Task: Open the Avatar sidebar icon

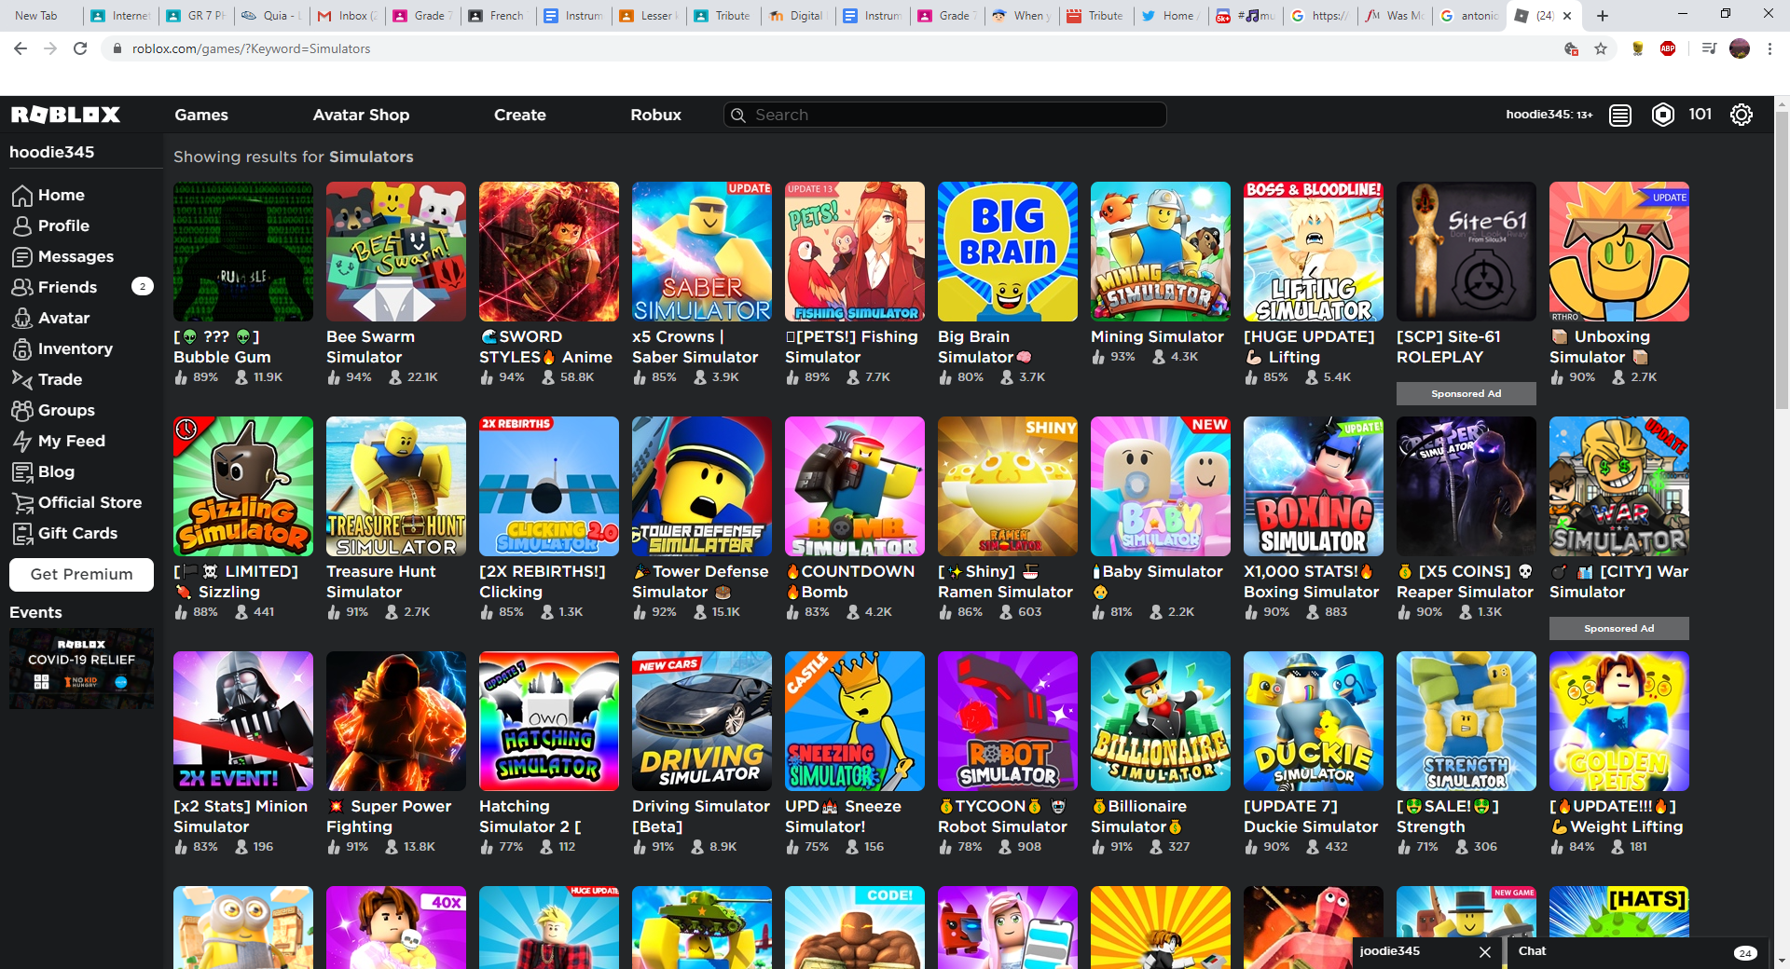Action: [x=22, y=319]
